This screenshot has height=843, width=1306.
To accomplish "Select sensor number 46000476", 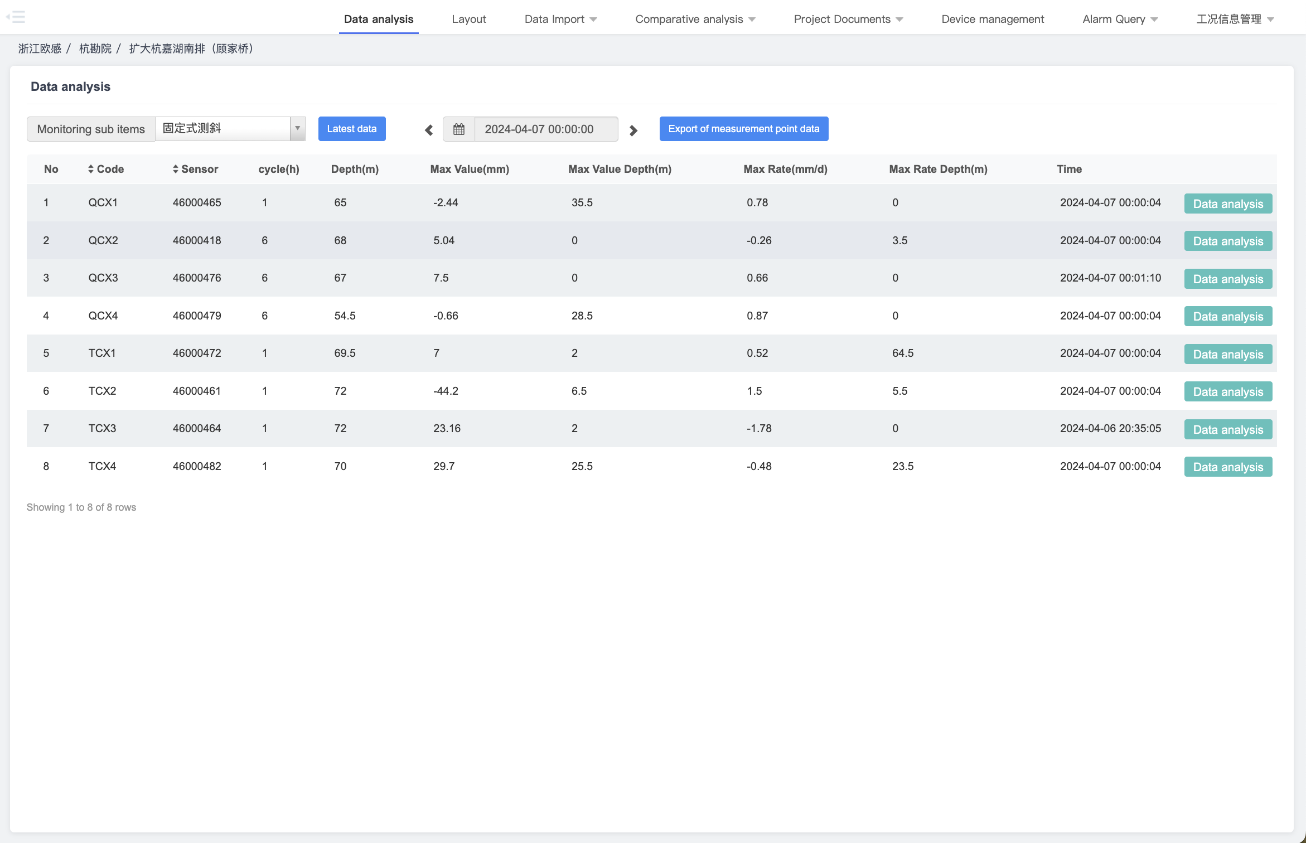I will (197, 278).
